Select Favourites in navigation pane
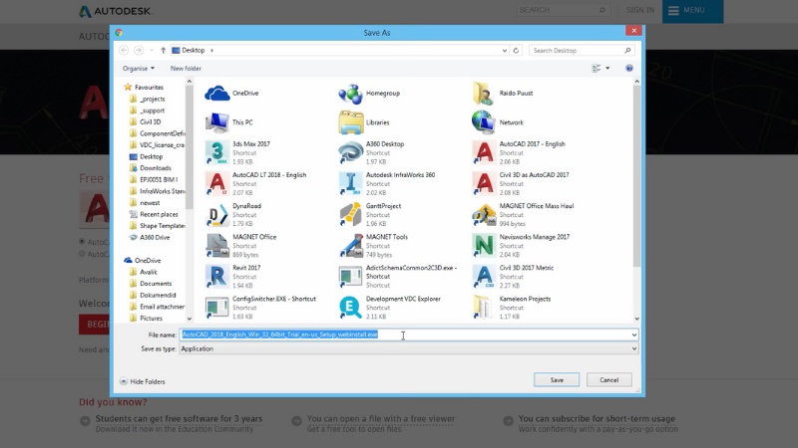Viewport: 798px width, 448px height. point(149,88)
